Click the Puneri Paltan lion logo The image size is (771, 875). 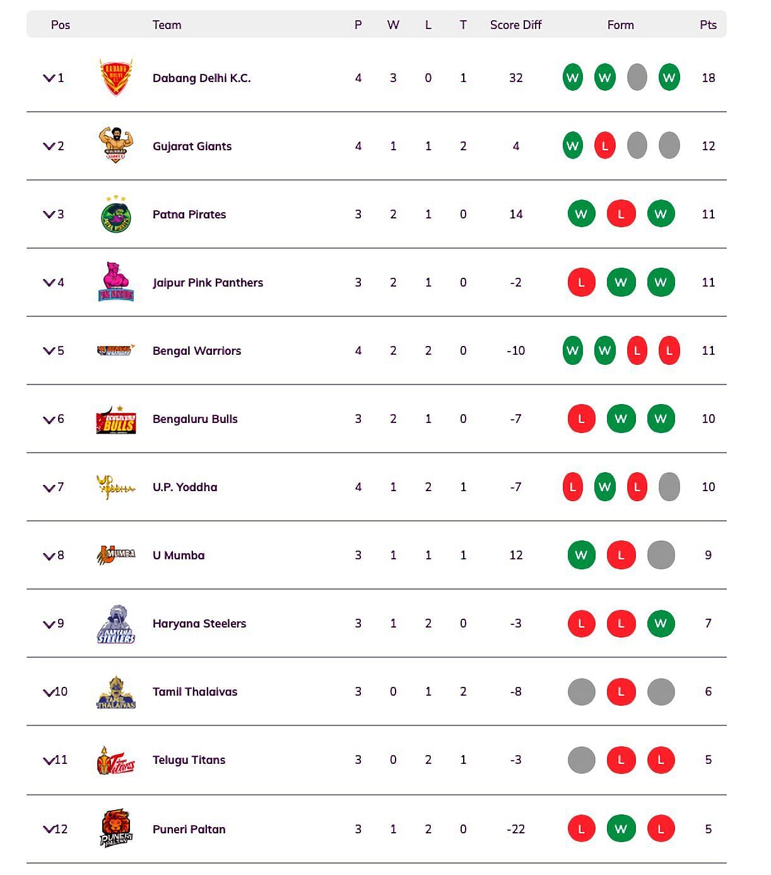pos(116,828)
